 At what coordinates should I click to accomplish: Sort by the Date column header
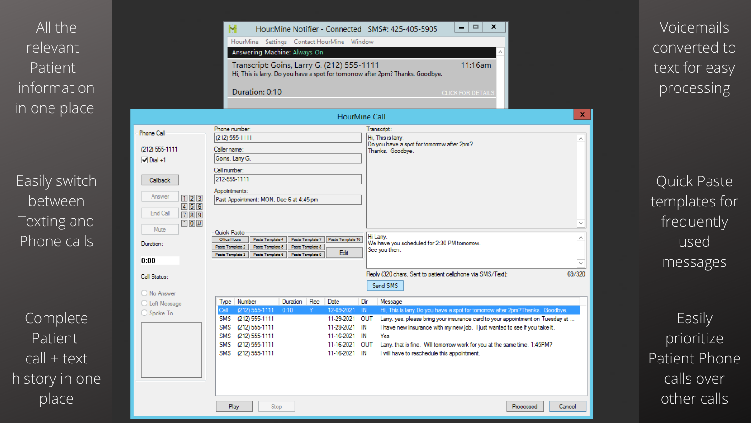coord(341,302)
